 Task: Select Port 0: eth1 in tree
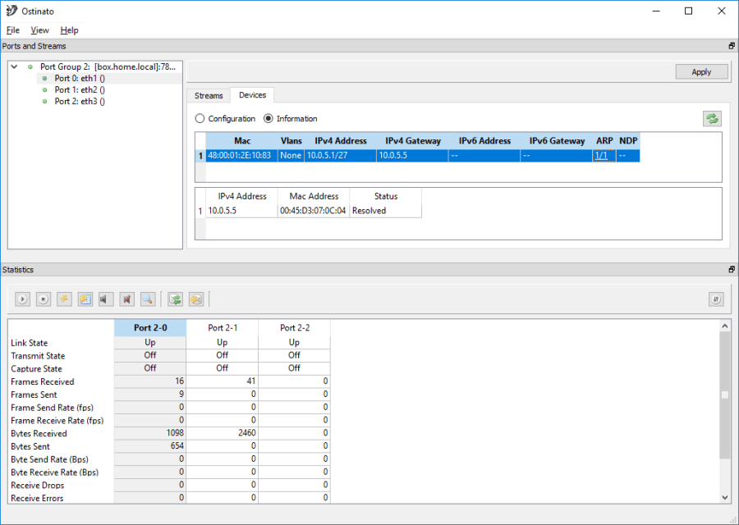pyautogui.click(x=80, y=78)
